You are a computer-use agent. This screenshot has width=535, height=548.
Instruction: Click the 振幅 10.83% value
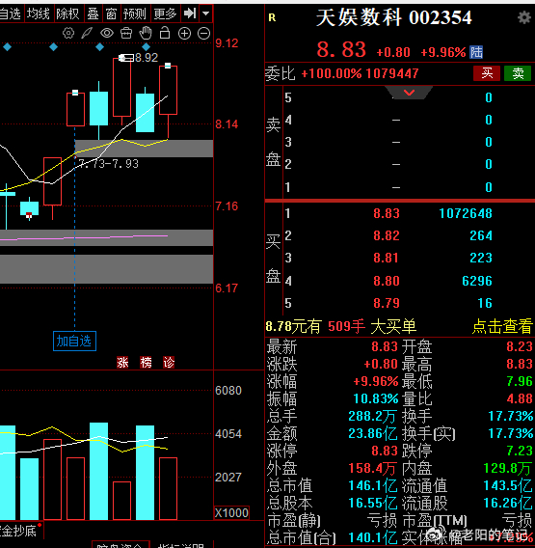coord(375,398)
